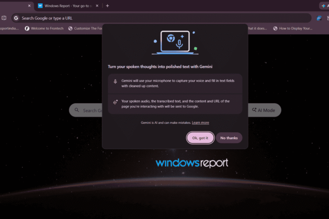Click the Windows Report tab favicon
Image resolution: width=329 pixels, height=219 pixels.
tap(40, 6)
